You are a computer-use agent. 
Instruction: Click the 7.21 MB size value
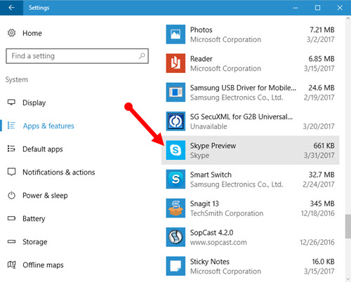coord(322,29)
